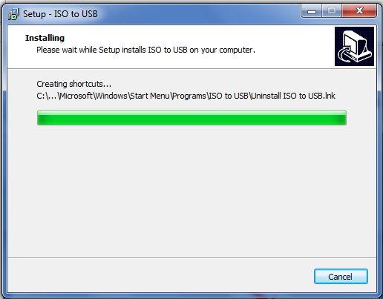The image size is (383, 299).
Task: Click the disabled maximize button
Action: click(x=332, y=11)
